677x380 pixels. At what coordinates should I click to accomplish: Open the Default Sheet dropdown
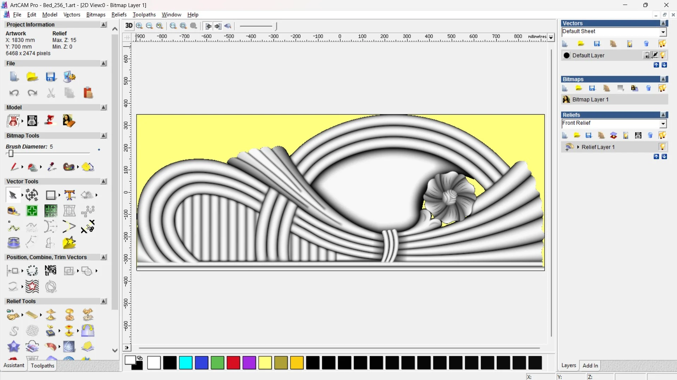pyautogui.click(x=663, y=32)
